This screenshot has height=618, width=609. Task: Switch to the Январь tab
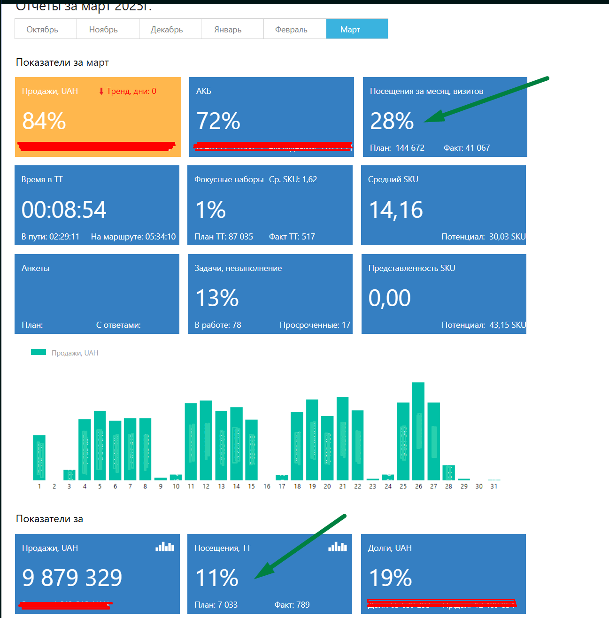click(x=232, y=29)
